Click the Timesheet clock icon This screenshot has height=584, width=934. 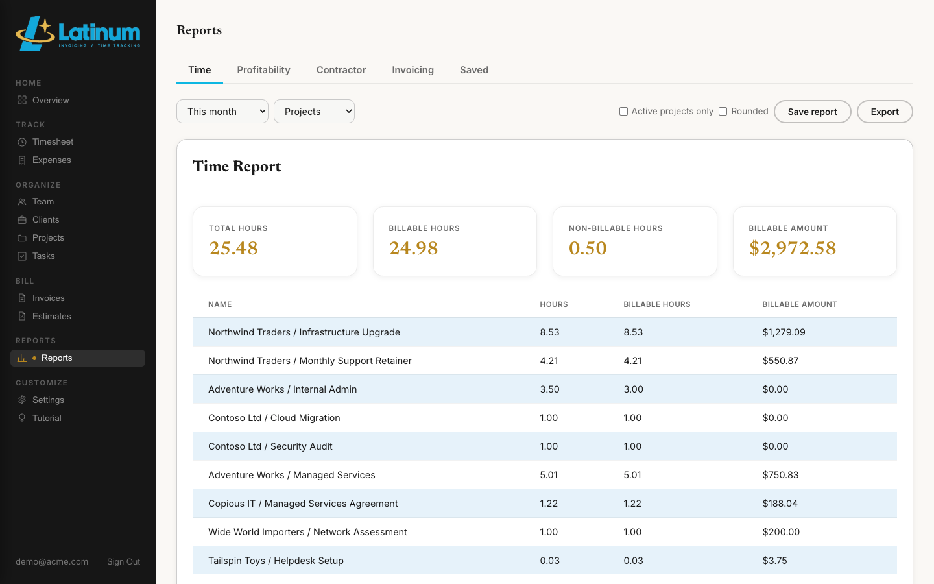pyautogui.click(x=22, y=141)
